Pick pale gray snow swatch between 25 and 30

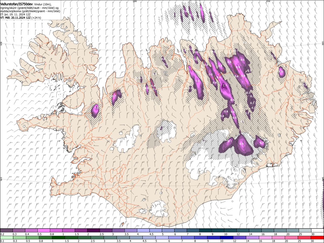pos(305,230)
